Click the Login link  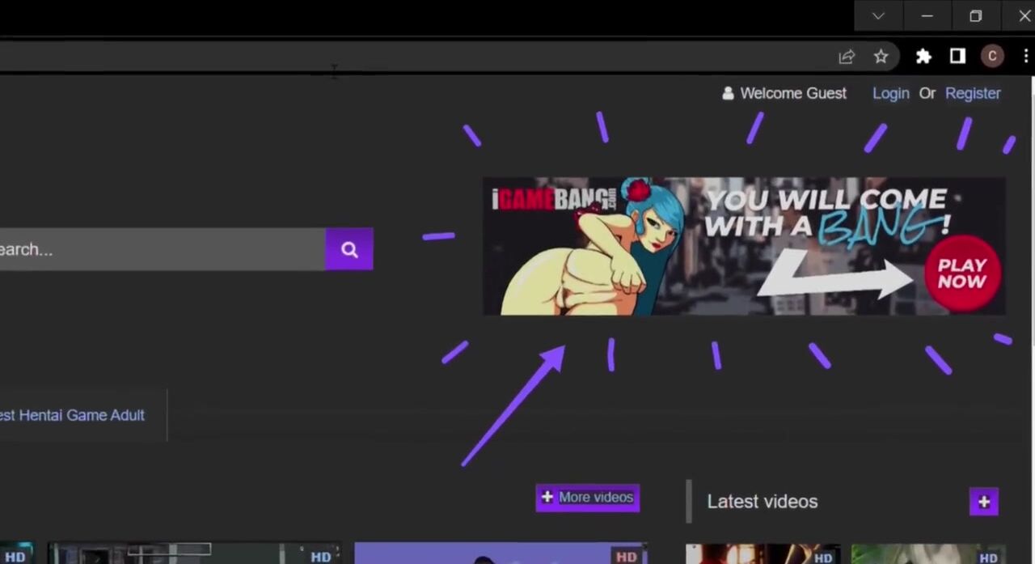pyautogui.click(x=890, y=93)
